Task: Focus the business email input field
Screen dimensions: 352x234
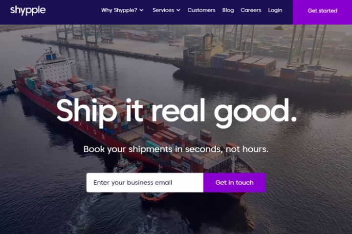Action: click(x=145, y=182)
